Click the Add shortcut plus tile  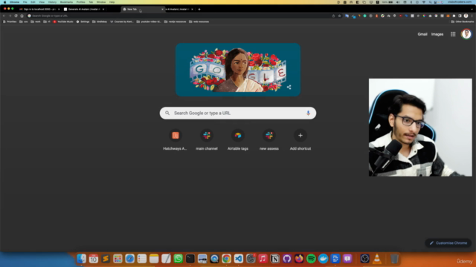tap(300, 139)
